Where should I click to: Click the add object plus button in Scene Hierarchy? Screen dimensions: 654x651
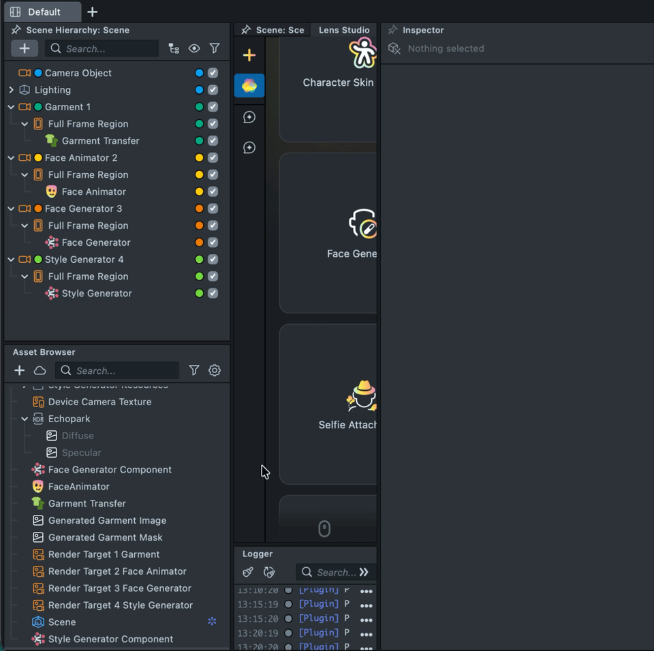[x=25, y=48]
